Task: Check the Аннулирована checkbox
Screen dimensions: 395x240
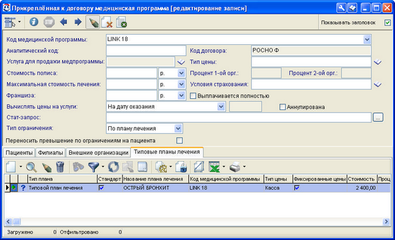Action: (x=282, y=107)
